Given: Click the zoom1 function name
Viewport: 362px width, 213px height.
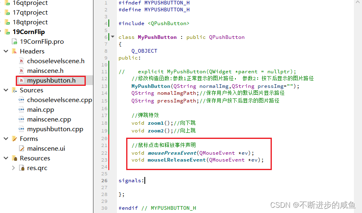Looking at the screenshot, I should coord(156,123).
